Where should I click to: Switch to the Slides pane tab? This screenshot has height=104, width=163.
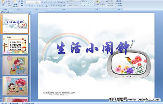pos(3,12)
